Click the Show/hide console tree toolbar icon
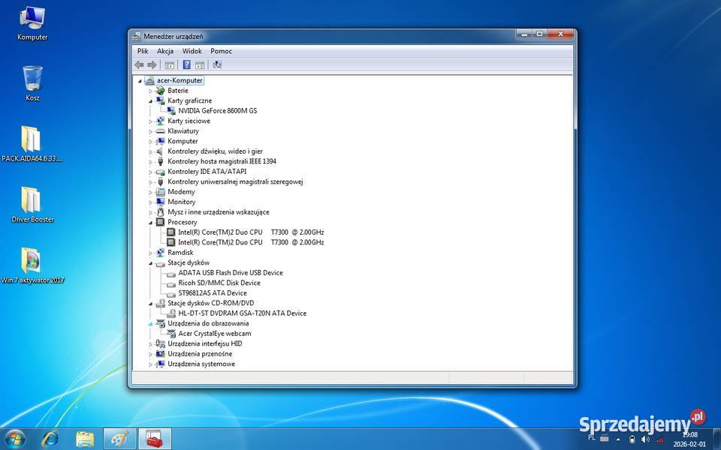The width and height of the screenshot is (721, 450). coord(169,64)
